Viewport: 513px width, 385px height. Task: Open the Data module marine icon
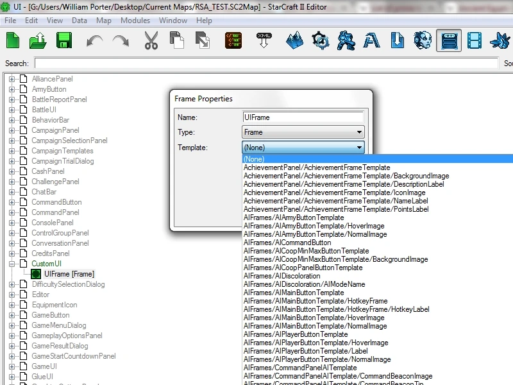point(346,40)
